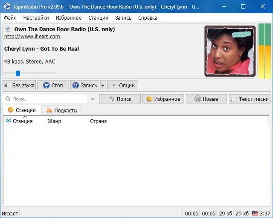Open the Настройки menu
Viewport: 273px width, 218px height.
tap(36, 18)
